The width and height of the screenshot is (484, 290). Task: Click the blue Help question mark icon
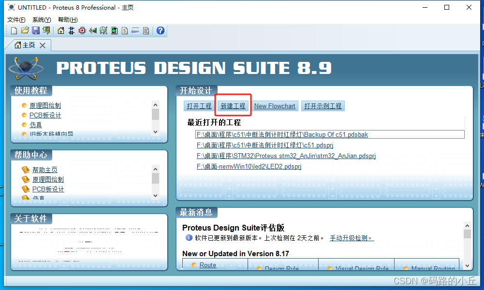(161, 30)
